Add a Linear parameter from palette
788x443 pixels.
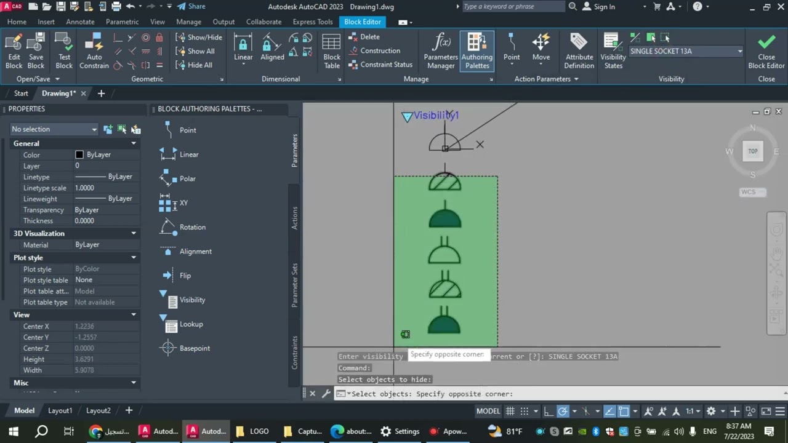(x=179, y=154)
